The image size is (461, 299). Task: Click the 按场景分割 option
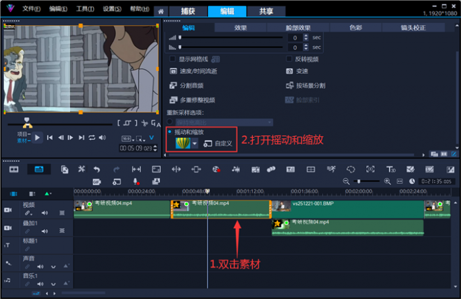click(x=306, y=85)
